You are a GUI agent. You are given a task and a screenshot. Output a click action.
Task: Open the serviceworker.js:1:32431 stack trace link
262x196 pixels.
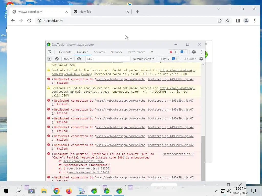click(x=89, y=172)
